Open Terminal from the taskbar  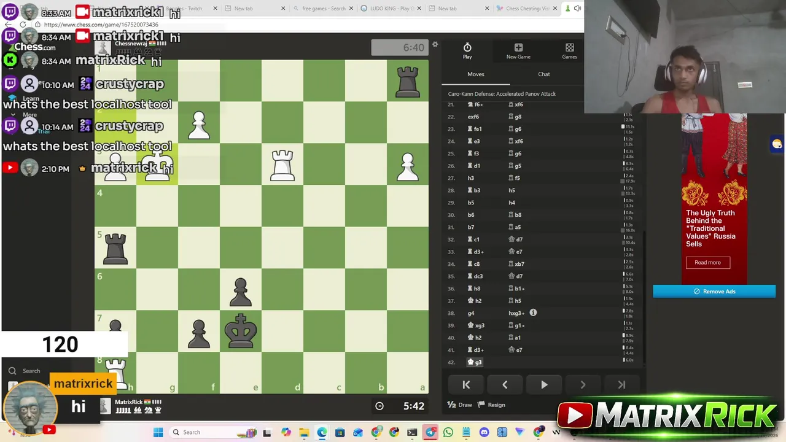[x=412, y=432]
